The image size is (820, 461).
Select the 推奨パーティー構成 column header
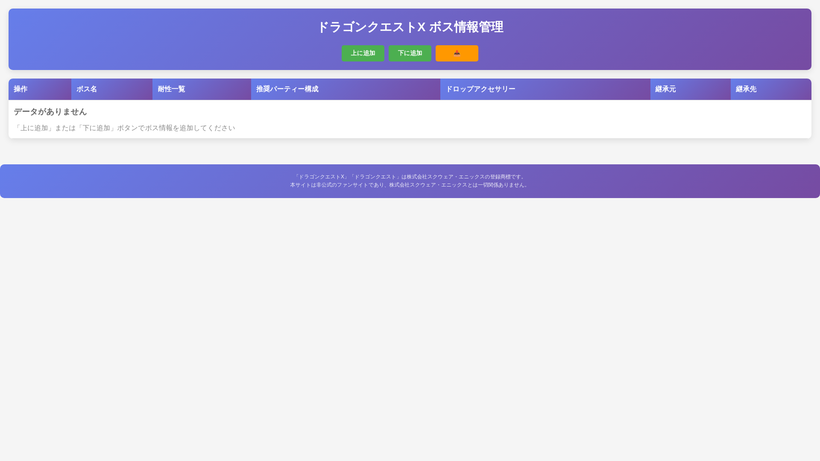pyautogui.click(x=346, y=89)
